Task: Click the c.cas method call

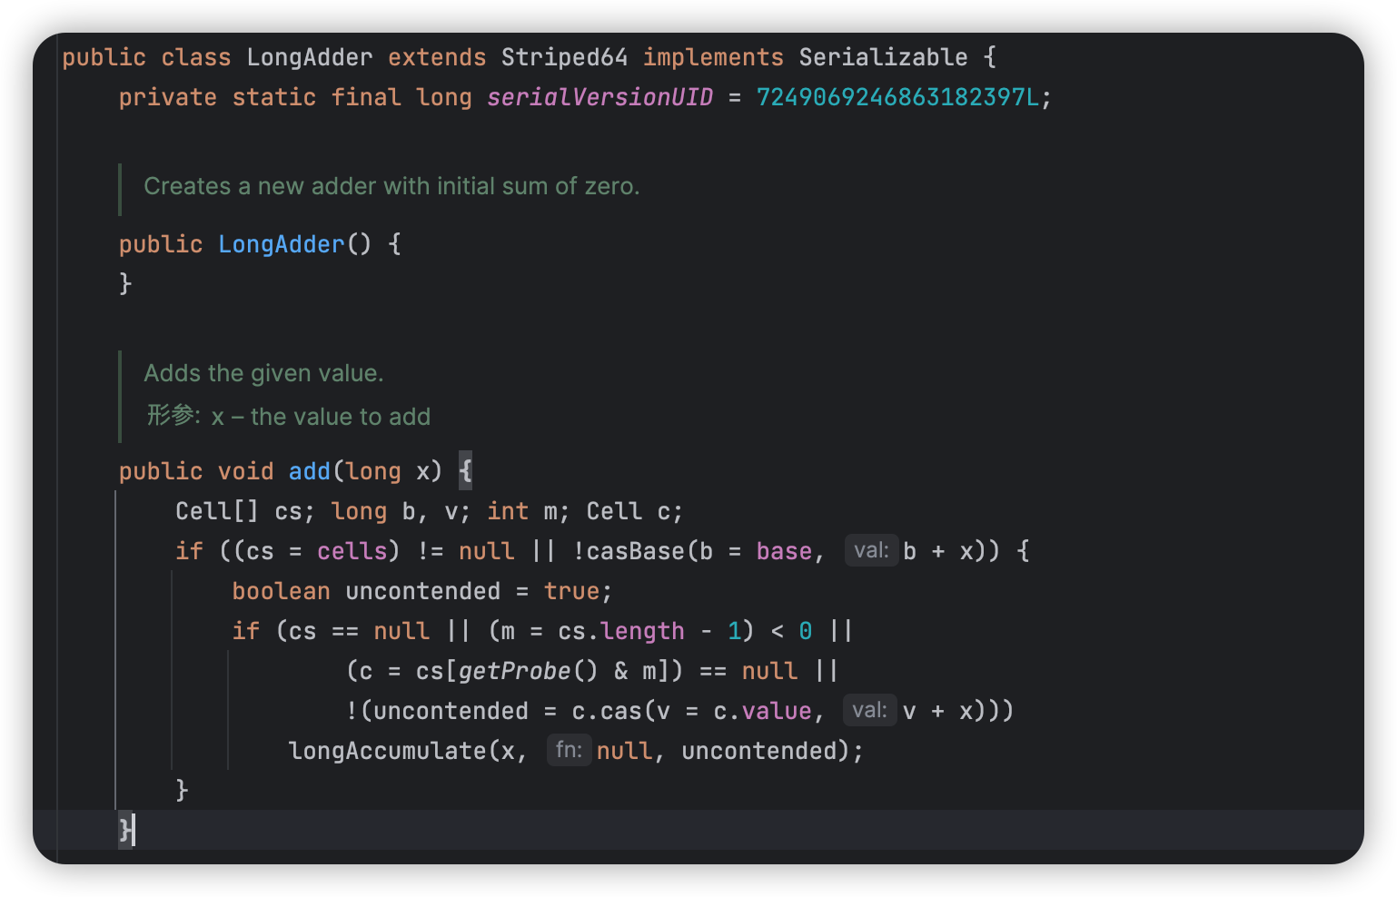Action: (x=607, y=711)
